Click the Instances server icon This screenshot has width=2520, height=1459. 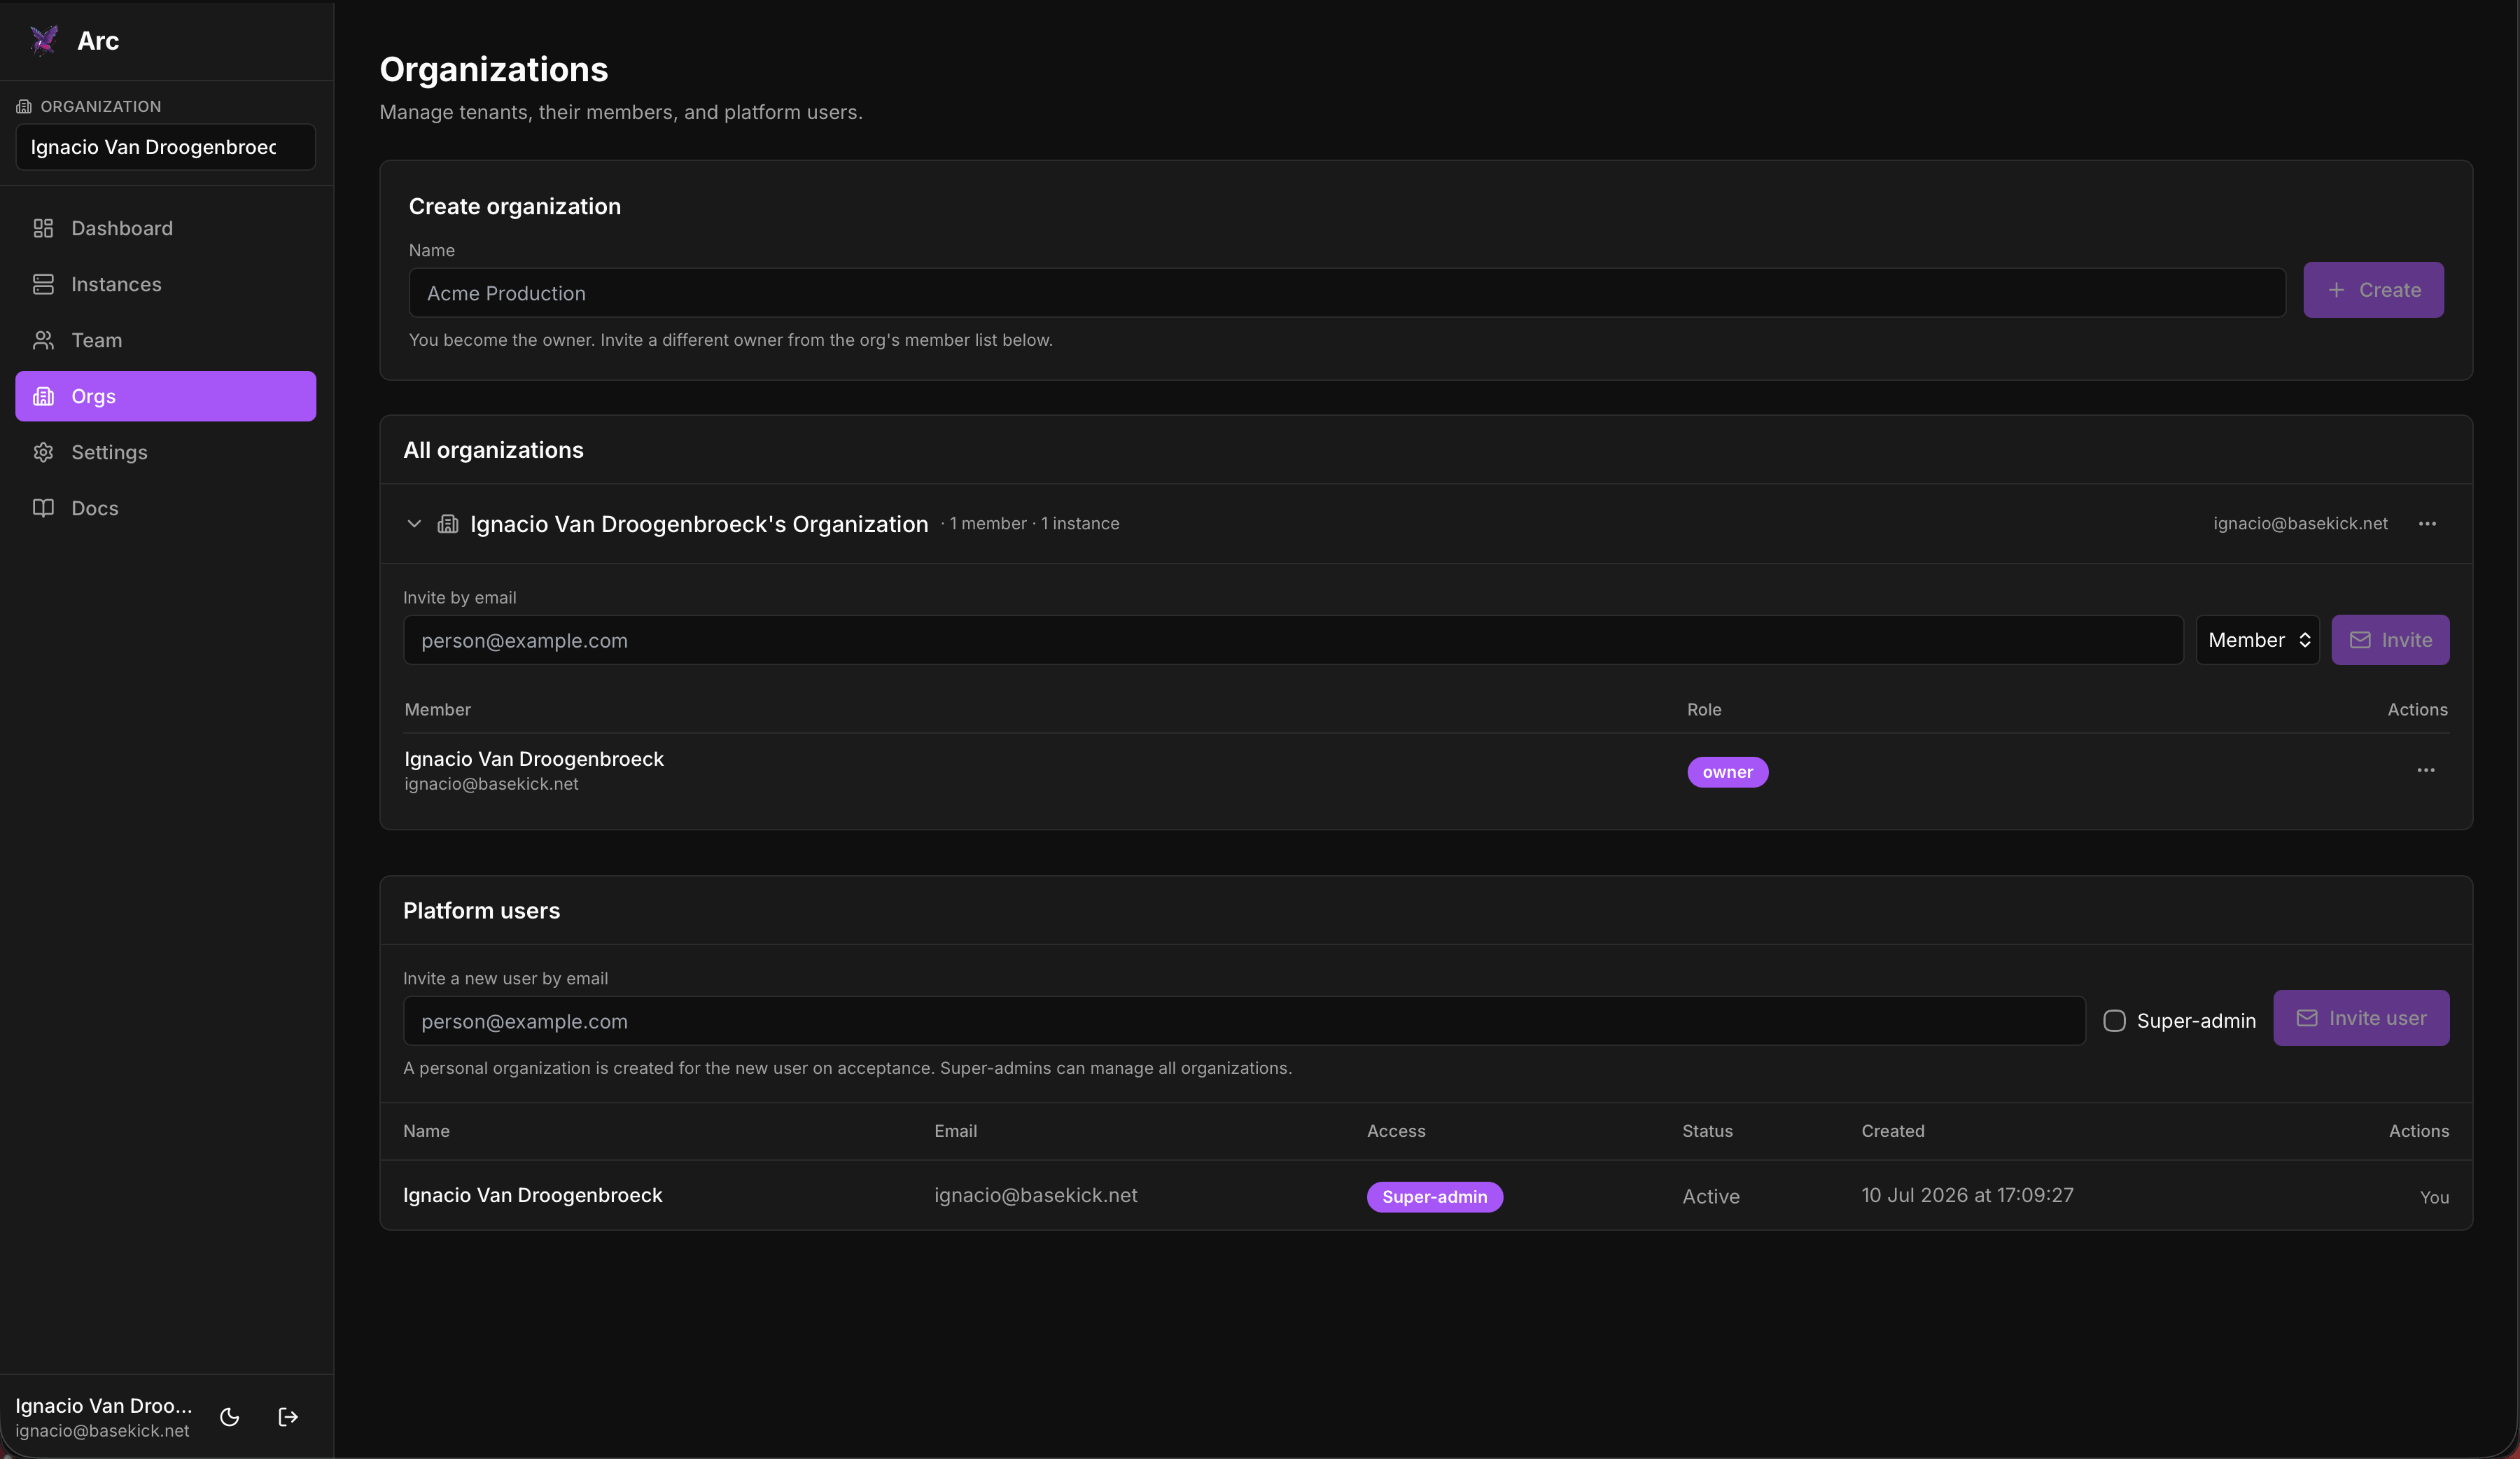coord(43,284)
